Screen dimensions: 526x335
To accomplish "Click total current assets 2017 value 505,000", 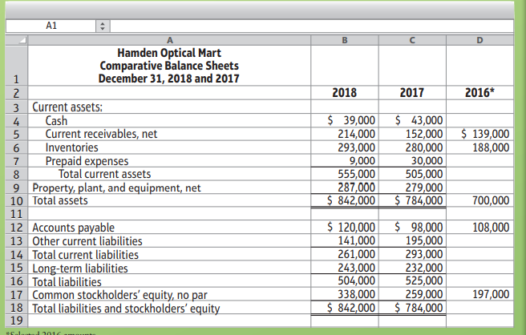I will (412, 174).
